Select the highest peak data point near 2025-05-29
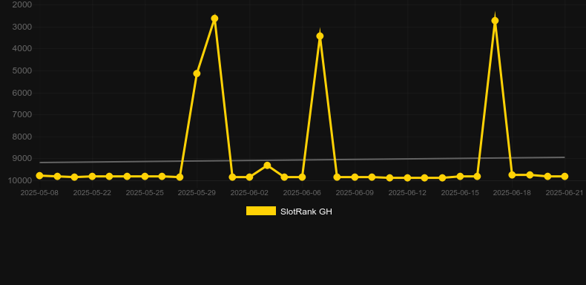This screenshot has width=586, height=285. coord(214,19)
